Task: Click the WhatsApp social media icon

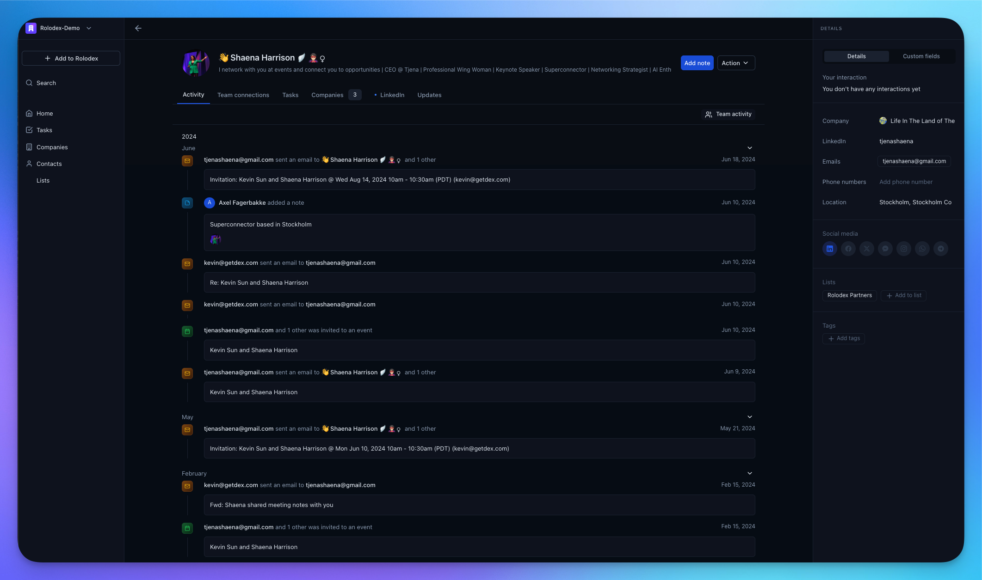Action: click(x=922, y=248)
